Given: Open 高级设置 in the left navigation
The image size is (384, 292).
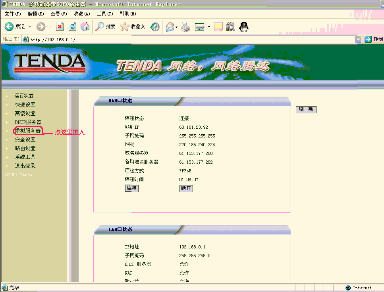Looking at the screenshot, I should [25, 113].
